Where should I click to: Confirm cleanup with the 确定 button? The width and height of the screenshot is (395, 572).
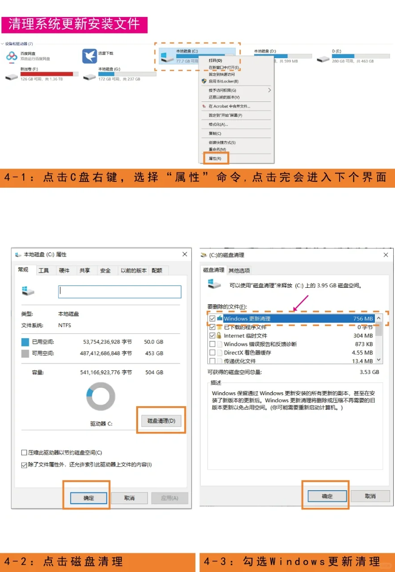326,496
